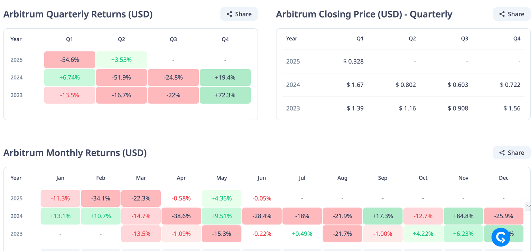Click the April 2024 -38.6% cell

click(x=181, y=216)
